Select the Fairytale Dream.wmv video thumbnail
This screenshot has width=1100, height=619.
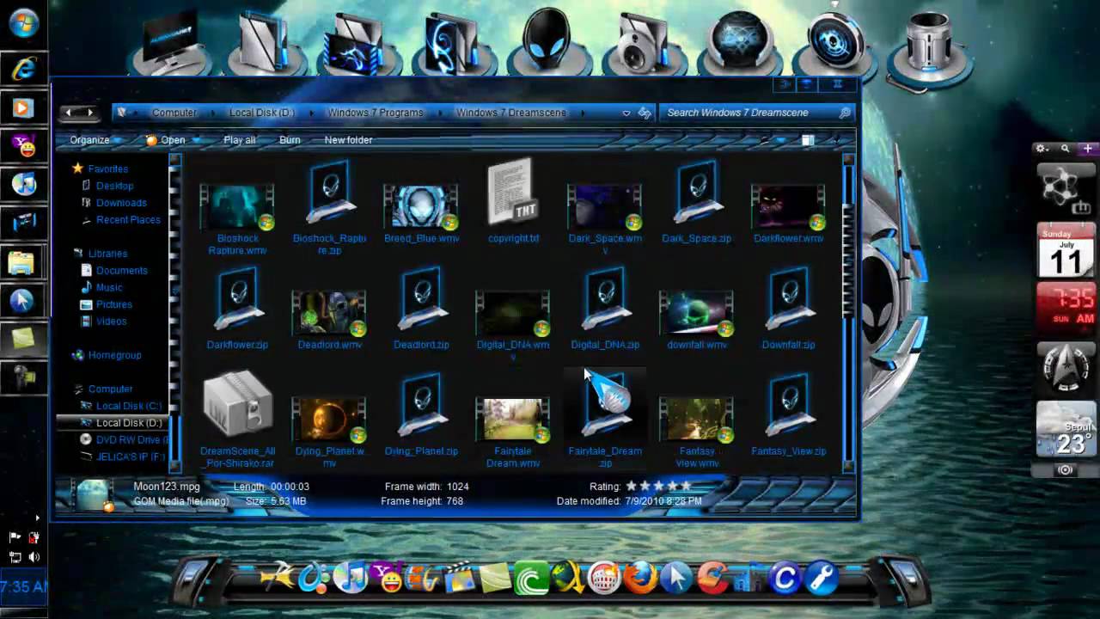point(513,420)
